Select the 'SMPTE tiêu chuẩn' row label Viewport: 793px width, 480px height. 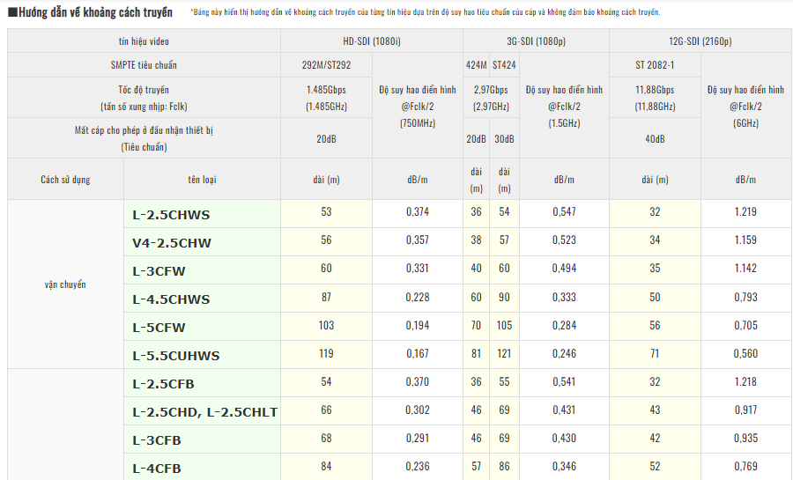(144, 65)
